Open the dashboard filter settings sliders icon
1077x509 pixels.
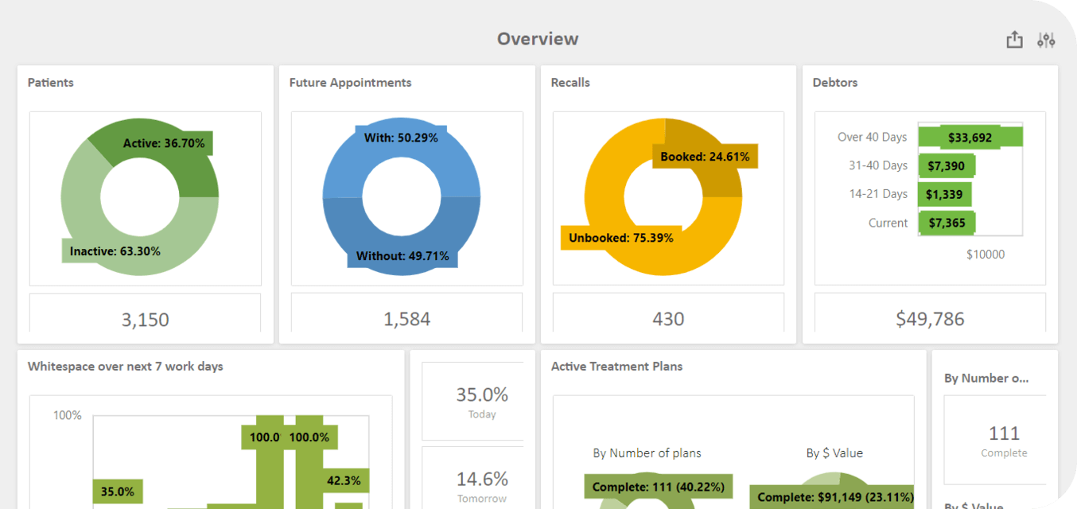click(x=1046, y=40)
